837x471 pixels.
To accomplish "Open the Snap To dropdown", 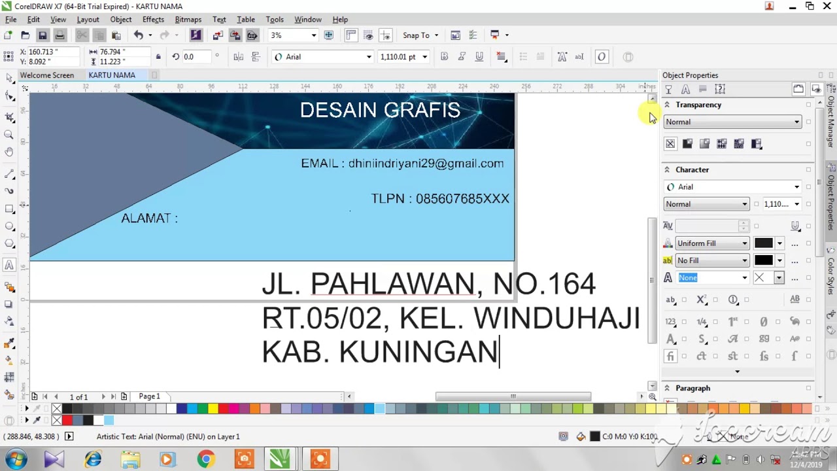I will [x=420, y=35].
